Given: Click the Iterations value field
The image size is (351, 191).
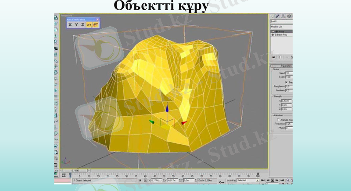Looking at the screenshot, I should (289, 90).
